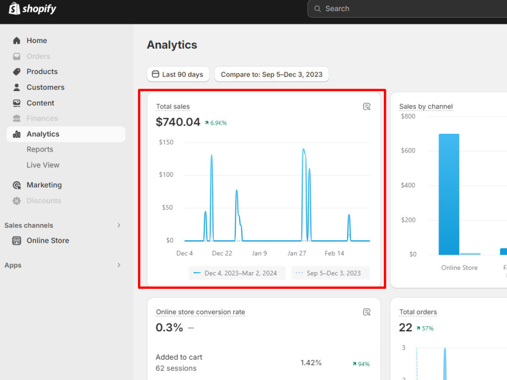
Task: Toggle Sep 5–Dec 3, 2023 legend
Action: point(331,273)
